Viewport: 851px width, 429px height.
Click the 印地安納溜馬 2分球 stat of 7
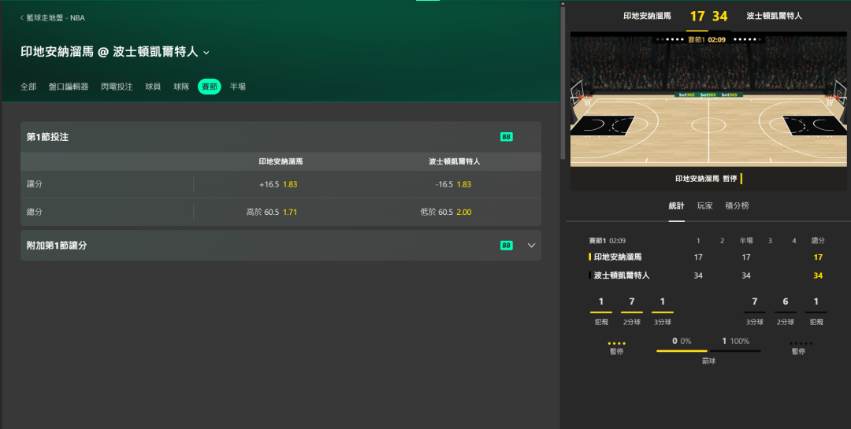[632, 311]
